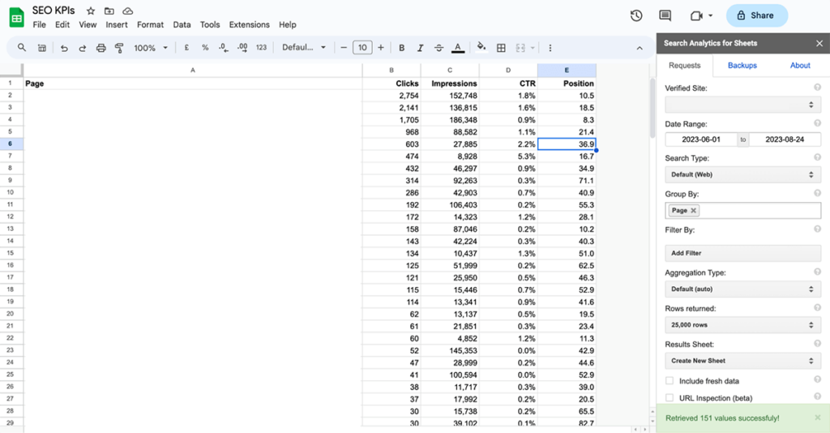Star the SEO KPIs document
The image size is (830, 433).
pyautogui.click(x=91, y=11)
